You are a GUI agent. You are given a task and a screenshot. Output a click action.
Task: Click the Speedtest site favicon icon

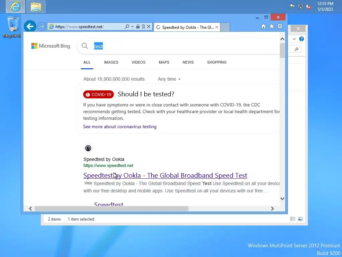(x=88, y=148)
